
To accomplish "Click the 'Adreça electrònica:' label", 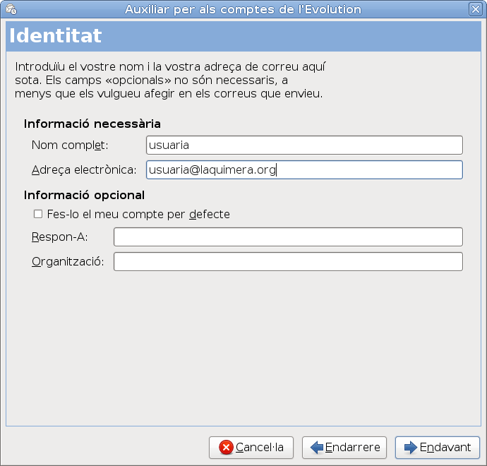I will click(x=84, y=169).
